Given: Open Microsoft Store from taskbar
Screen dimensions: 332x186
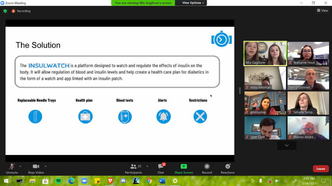Looking at the screenshot, I should coord(45,181).
